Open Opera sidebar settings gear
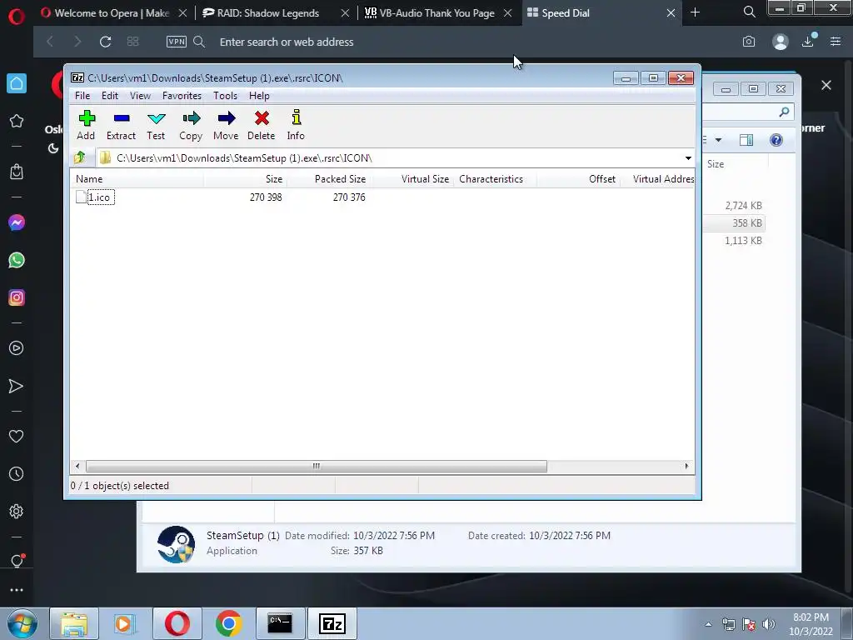This screenshot has height=640, width=853. coord(17,512)
